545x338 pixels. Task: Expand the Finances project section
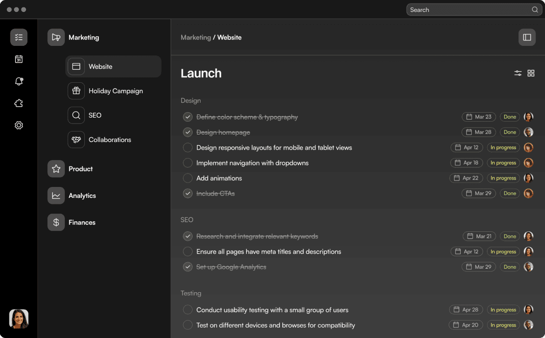pos(82,222)
